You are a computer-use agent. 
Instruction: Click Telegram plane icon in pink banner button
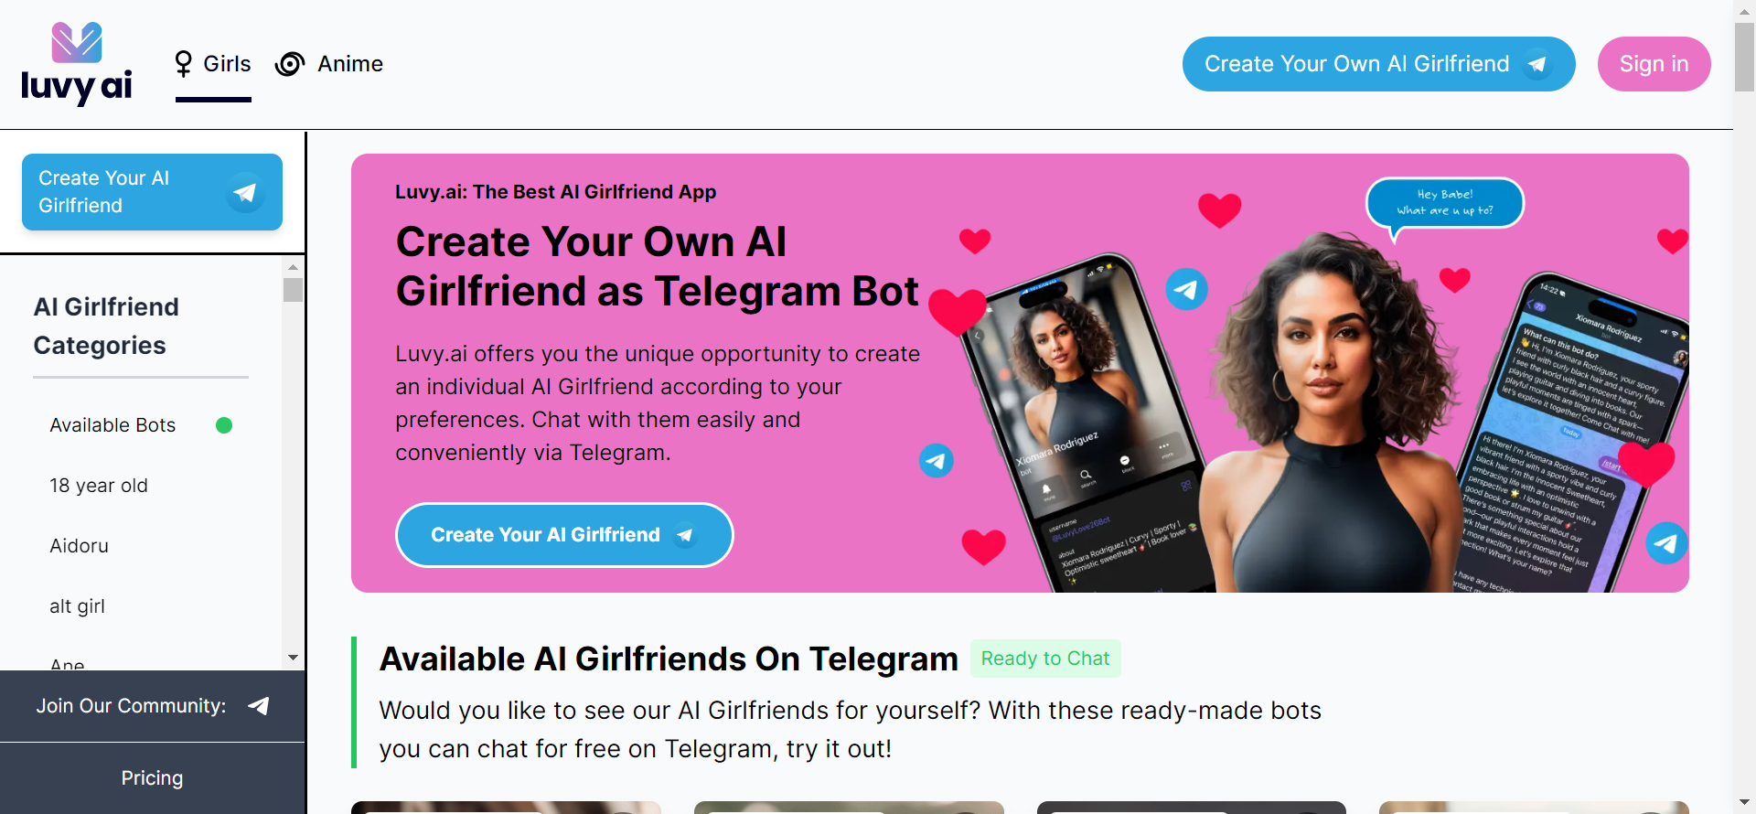pos(685,535)
